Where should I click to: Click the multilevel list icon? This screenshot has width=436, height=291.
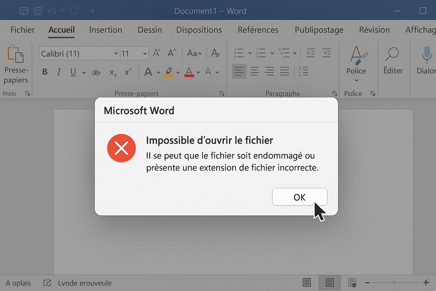click(284, 53)
